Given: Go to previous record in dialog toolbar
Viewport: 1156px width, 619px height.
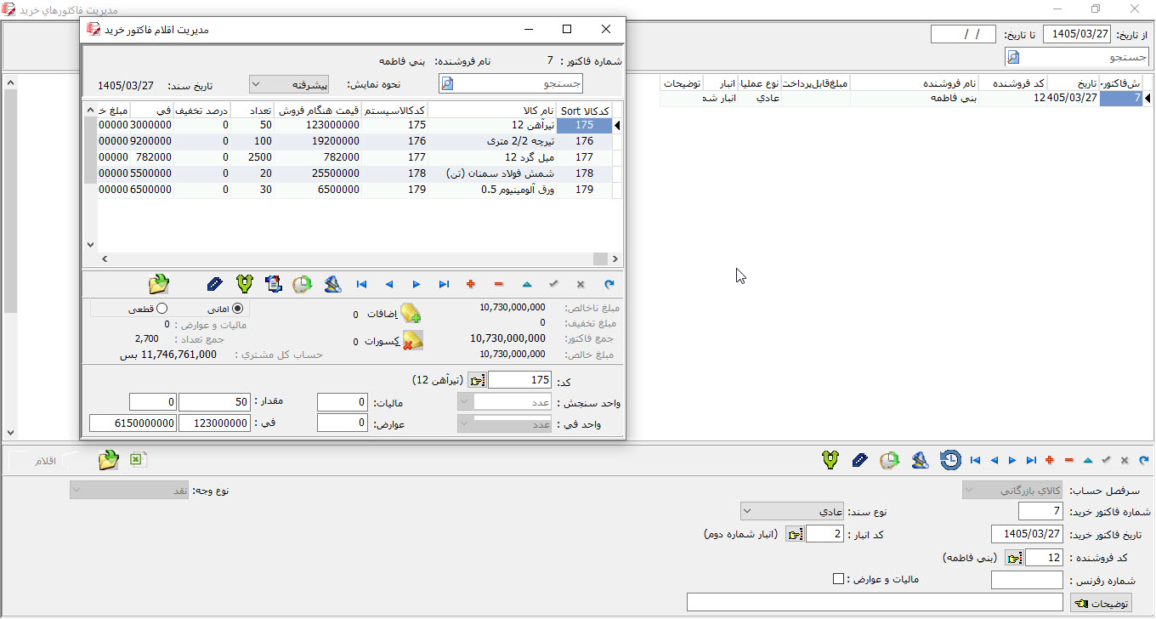Looking at the screenshot, I should point(388,284).
